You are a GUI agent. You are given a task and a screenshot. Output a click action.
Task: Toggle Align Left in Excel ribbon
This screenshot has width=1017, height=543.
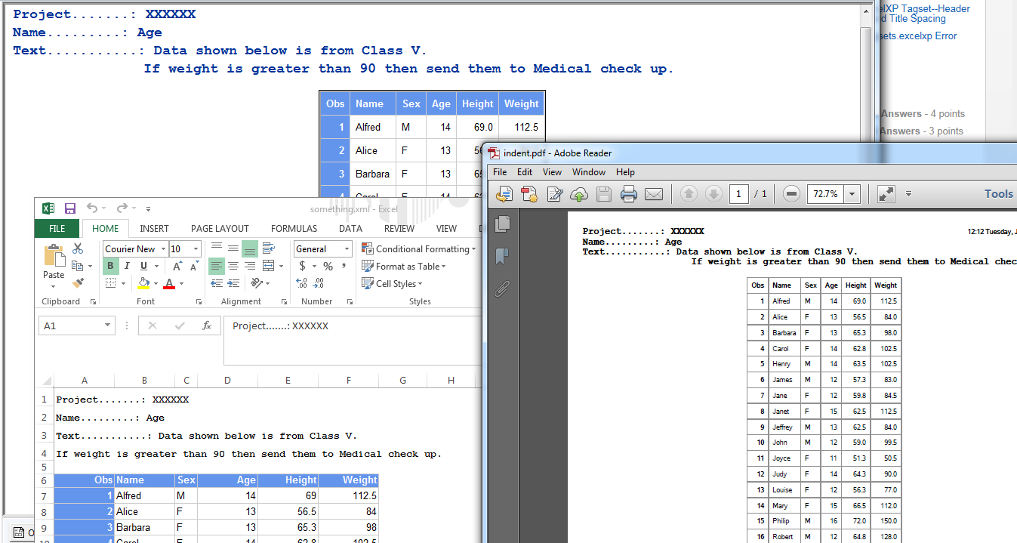point(217,266)
